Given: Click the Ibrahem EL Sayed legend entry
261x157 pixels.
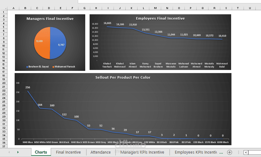Looking at the screenshot, I should coord(37,67).
